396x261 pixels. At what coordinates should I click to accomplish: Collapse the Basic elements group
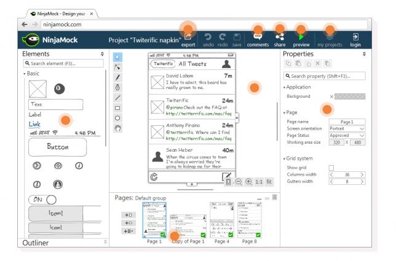coord(25,74)
